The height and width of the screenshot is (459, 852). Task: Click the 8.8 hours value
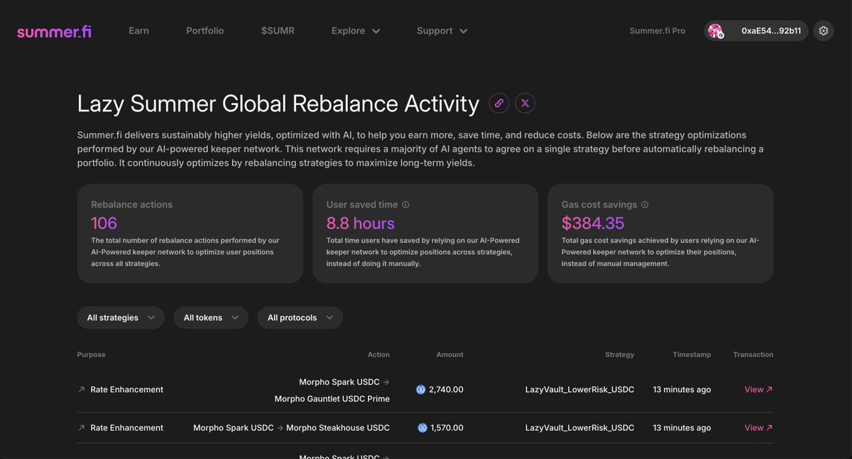(361, 223)
